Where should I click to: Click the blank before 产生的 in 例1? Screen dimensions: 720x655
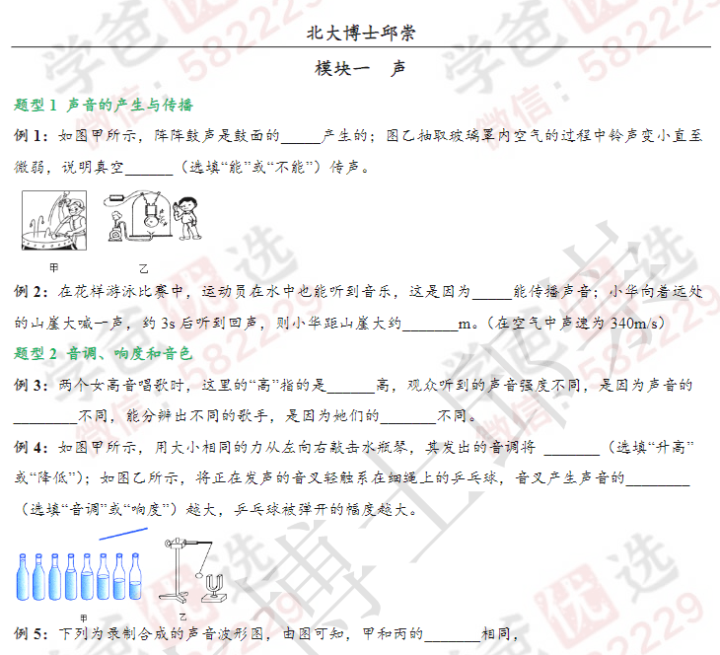point(301,136)
